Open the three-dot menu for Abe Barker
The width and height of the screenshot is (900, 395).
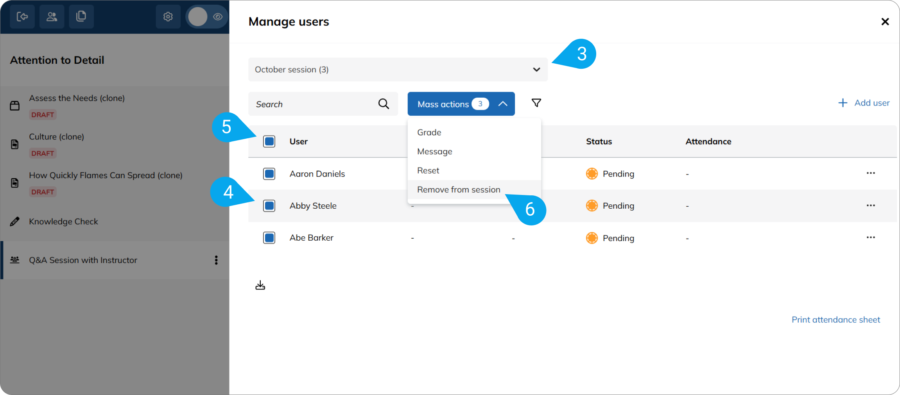click(x=871, y=238)
